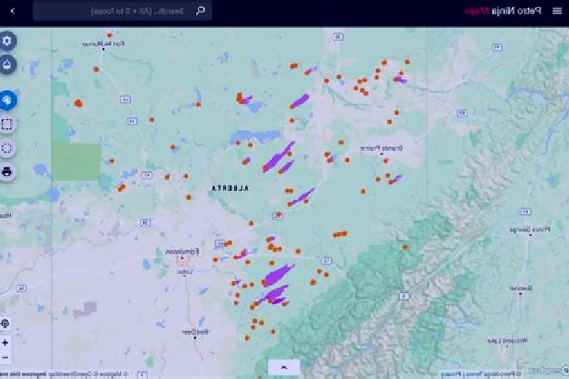
Task: Center map on my location
Action: tap(5, 323)
